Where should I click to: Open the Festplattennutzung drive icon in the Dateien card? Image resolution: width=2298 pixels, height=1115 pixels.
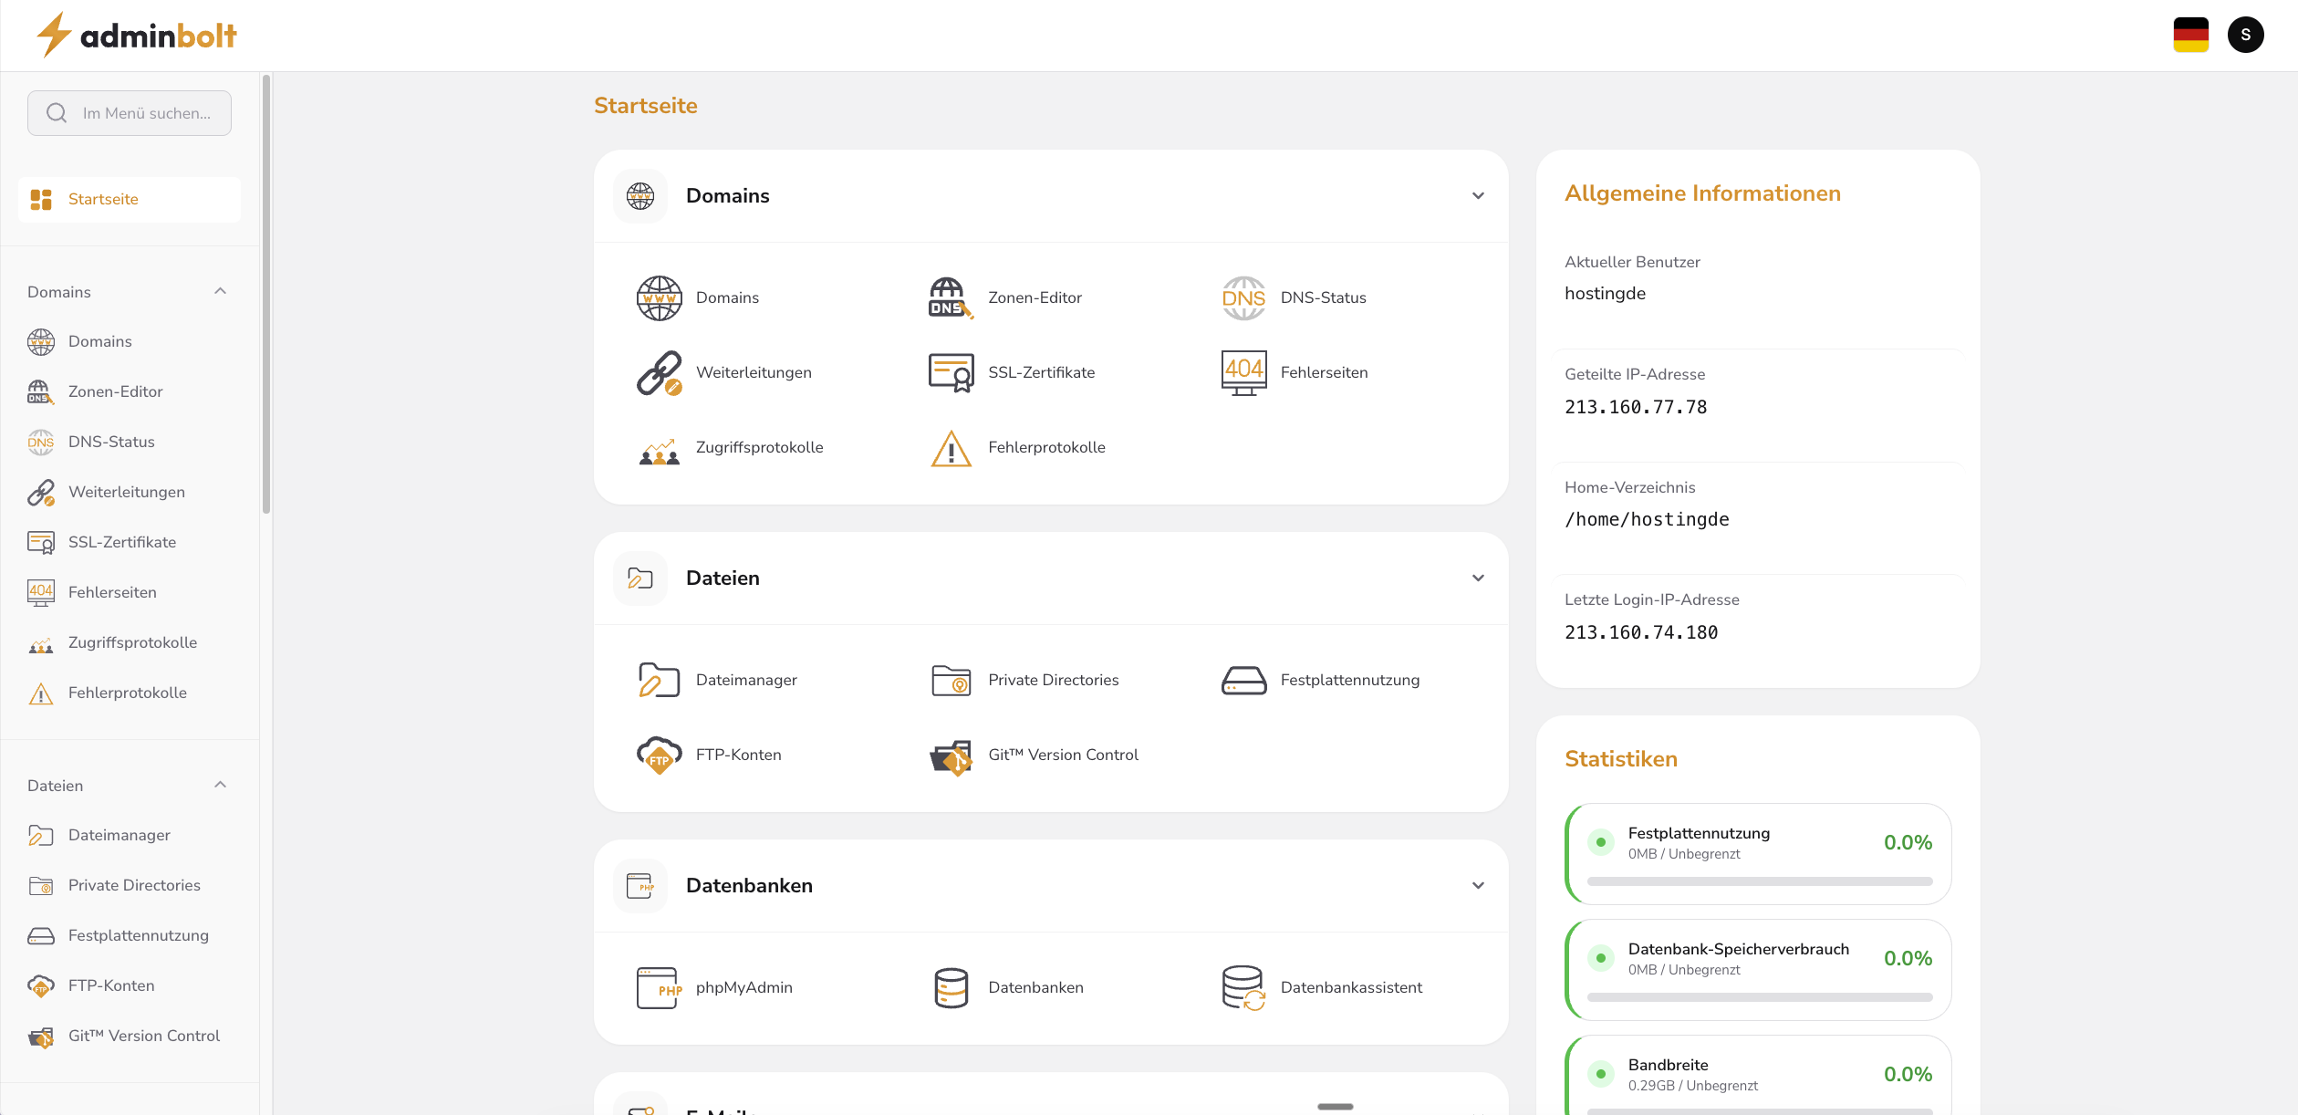(x=1243, y=681)
